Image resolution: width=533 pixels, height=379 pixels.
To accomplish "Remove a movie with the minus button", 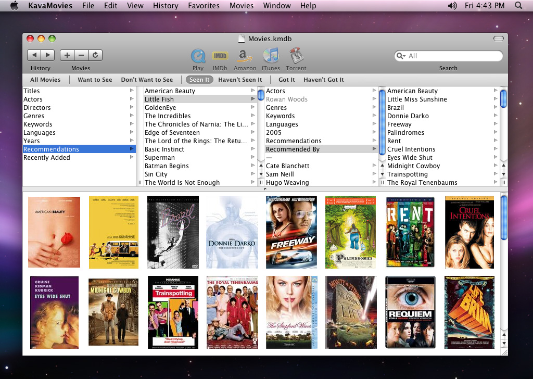I will [81, 55].
